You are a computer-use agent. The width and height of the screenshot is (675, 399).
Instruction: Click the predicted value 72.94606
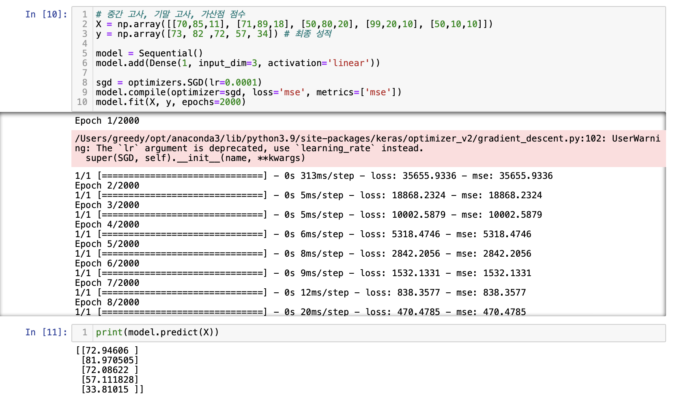(x=107, y=351)
